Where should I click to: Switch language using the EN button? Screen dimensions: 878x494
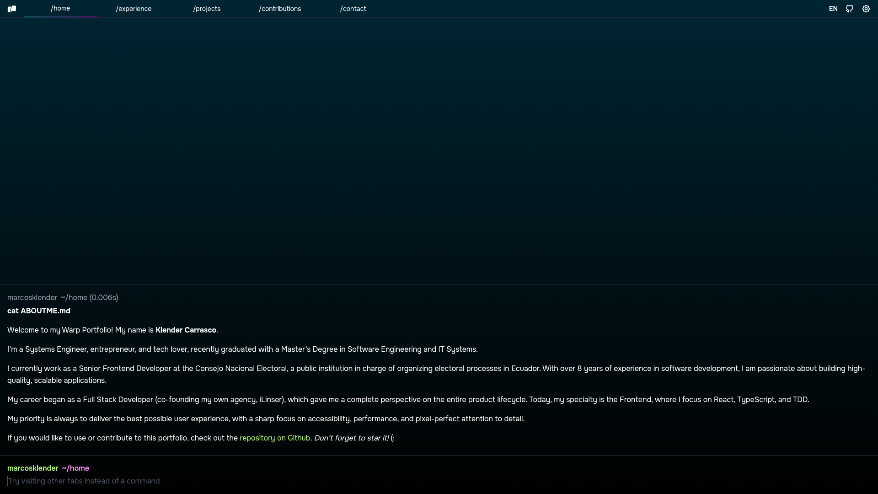(x=833, y=9)
